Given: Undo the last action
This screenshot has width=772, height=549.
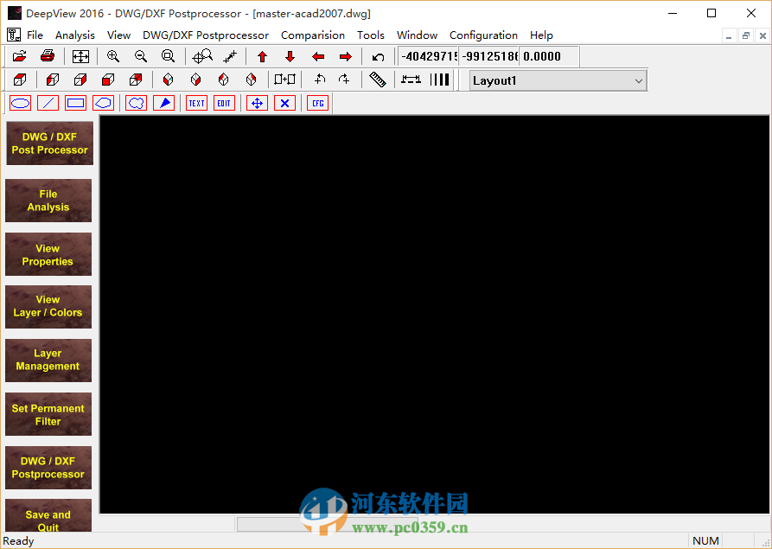Looking at the screenshot, I should (379, 56).
